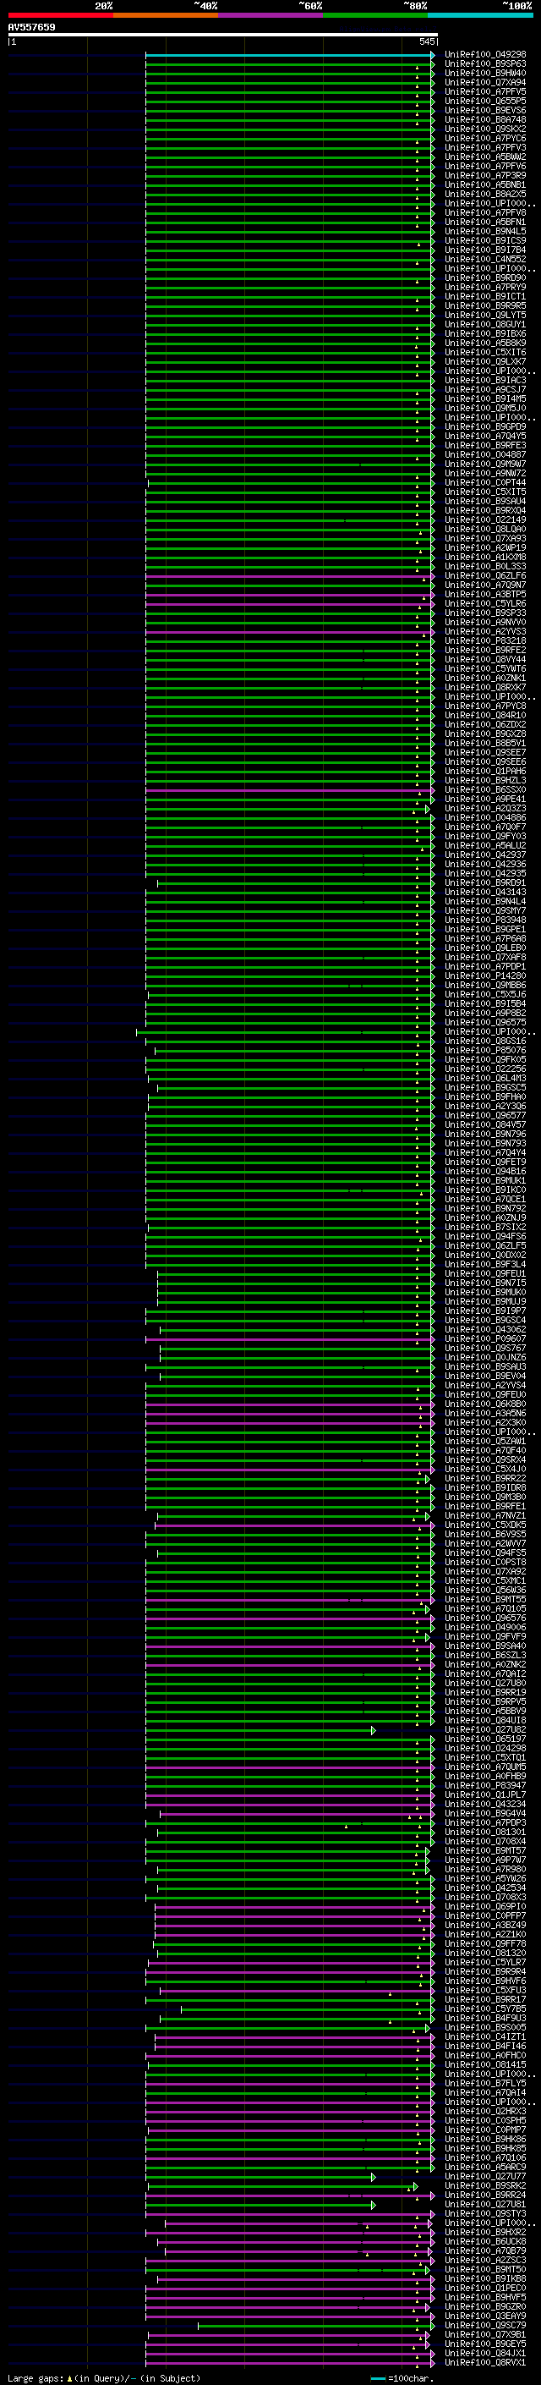
Task: Select hit label UniRef100_Q0DX02
Action: pyautogui.click(x=485, y=1255)
